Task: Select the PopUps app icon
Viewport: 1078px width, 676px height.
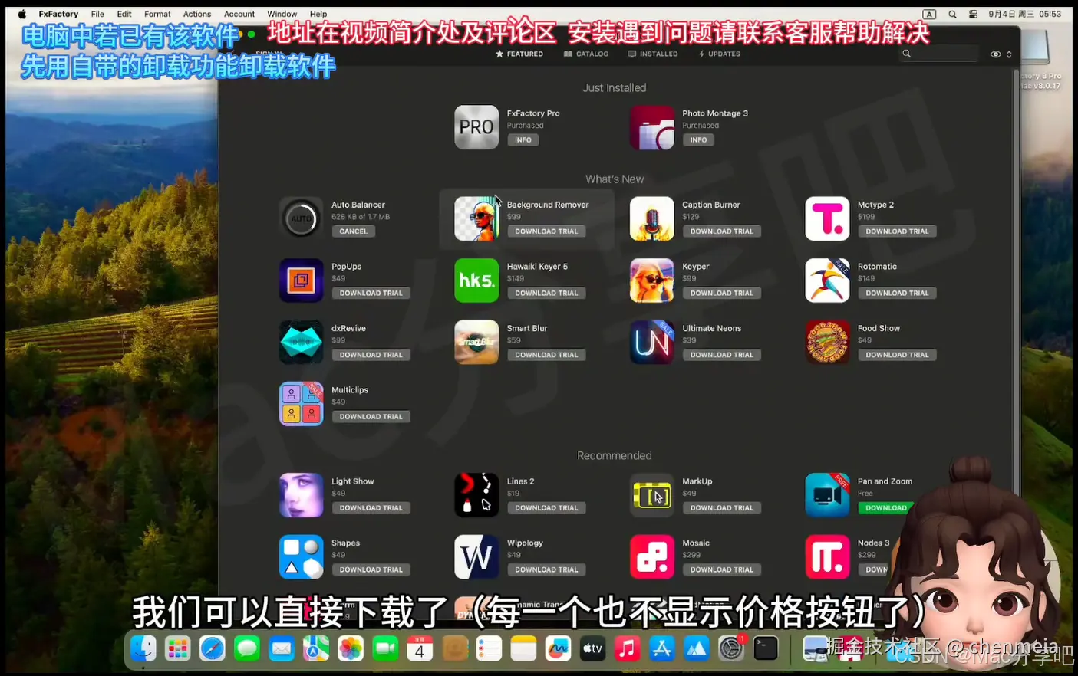Action: (x=301, y=281)
